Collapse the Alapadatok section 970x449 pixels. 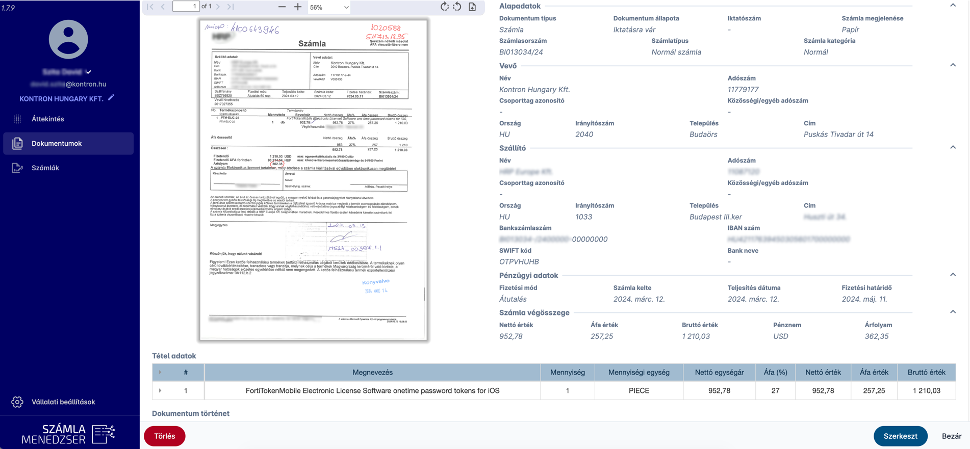pyautogui.click(x=953, y=6)
